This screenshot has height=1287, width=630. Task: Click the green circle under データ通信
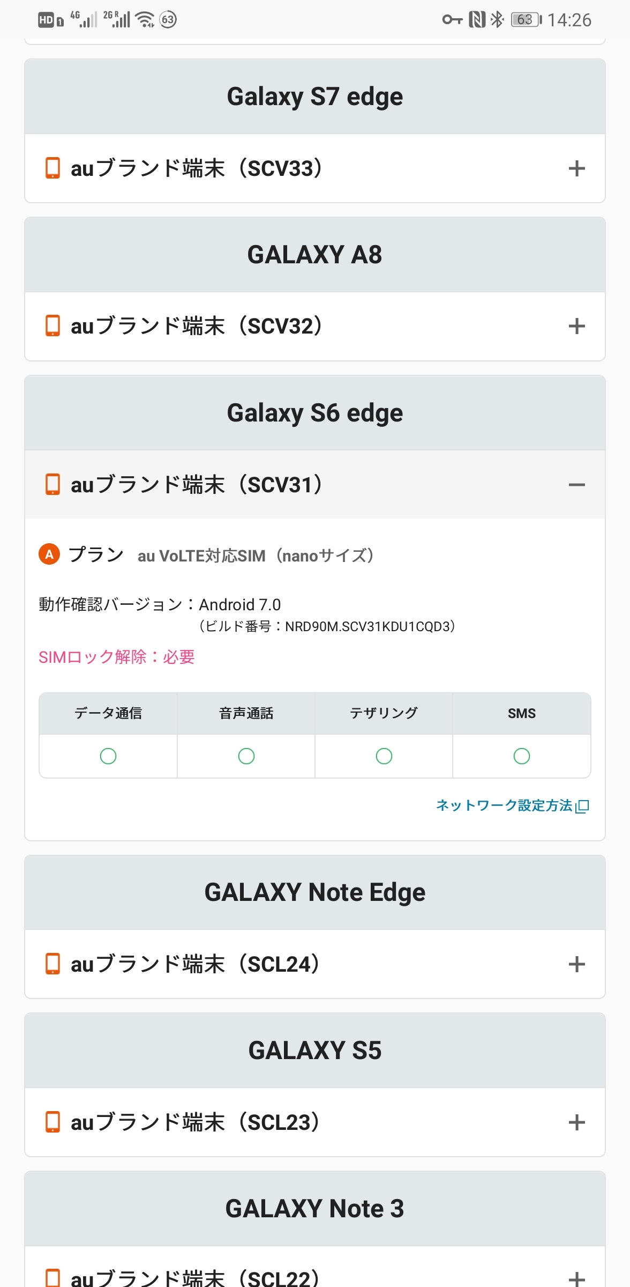(108, 756)
